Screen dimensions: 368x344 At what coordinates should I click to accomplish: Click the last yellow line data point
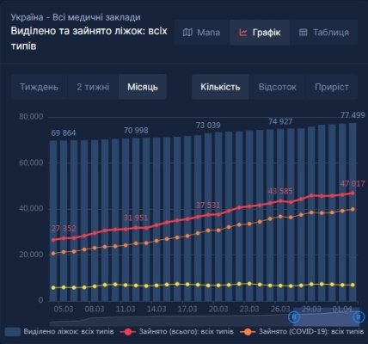[x=353, y=285]
